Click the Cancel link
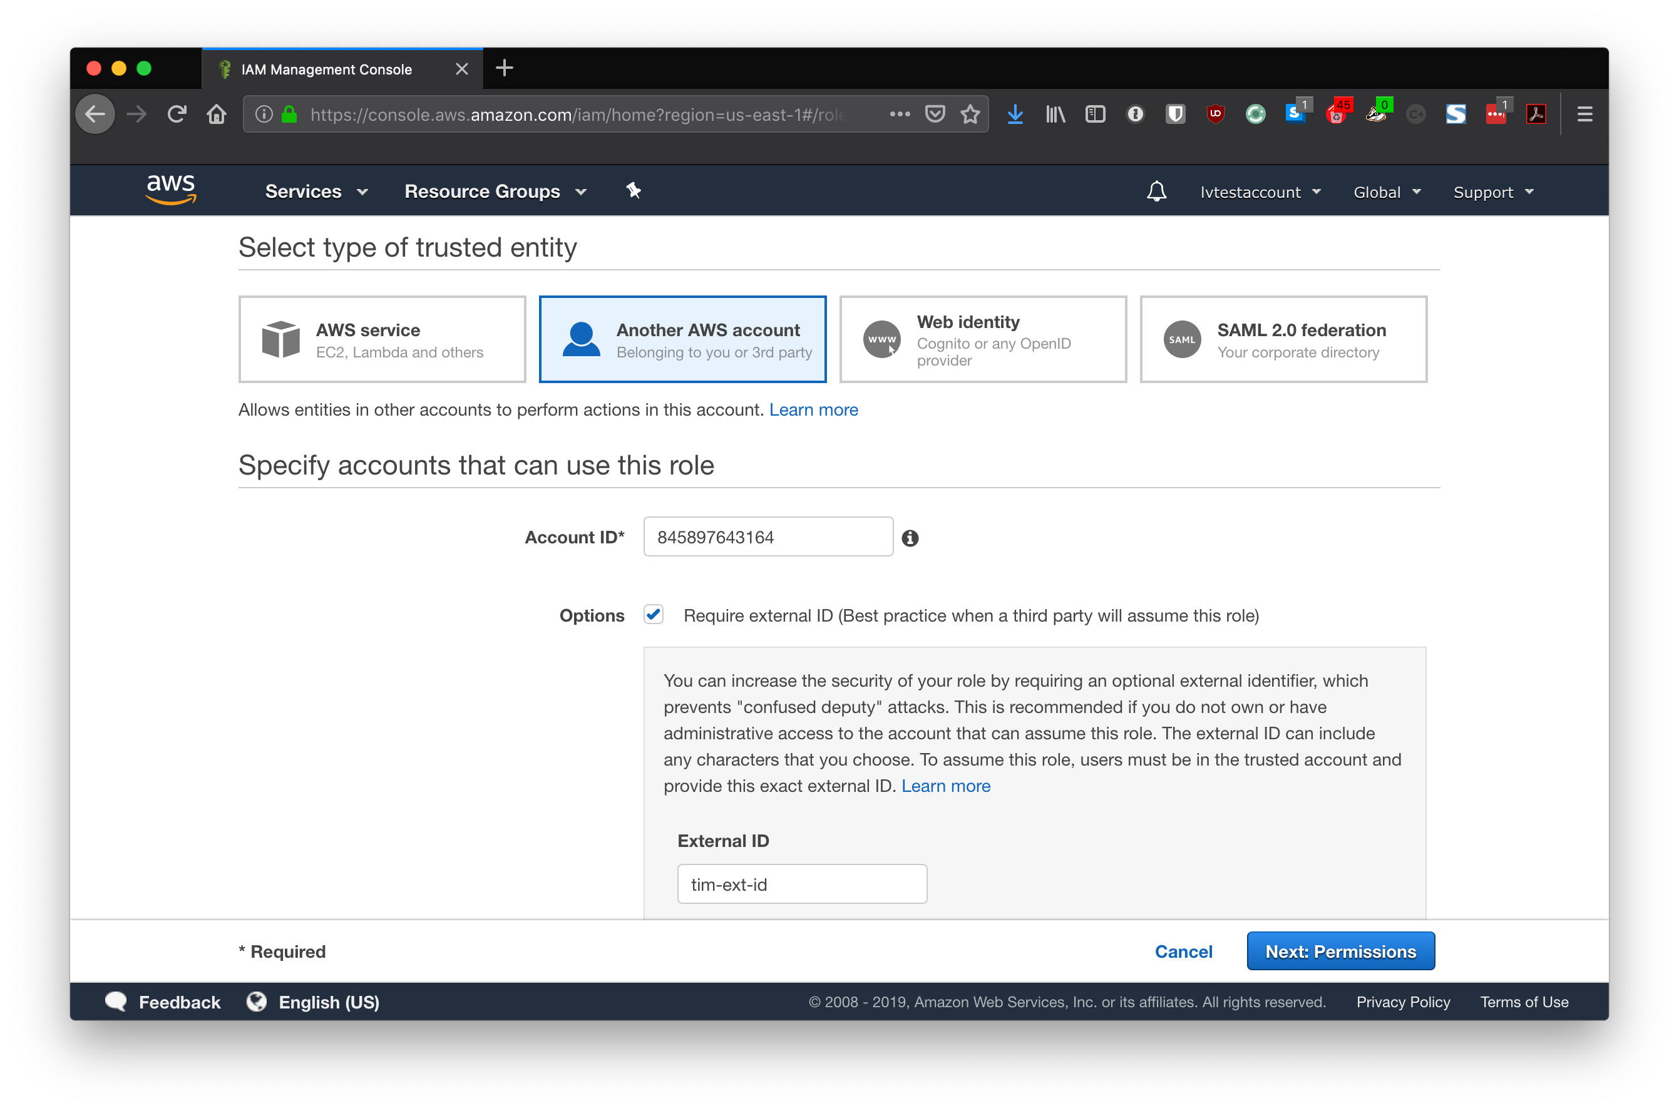Screen dimensions: 1679x1113 click(x=1183, y=951)
